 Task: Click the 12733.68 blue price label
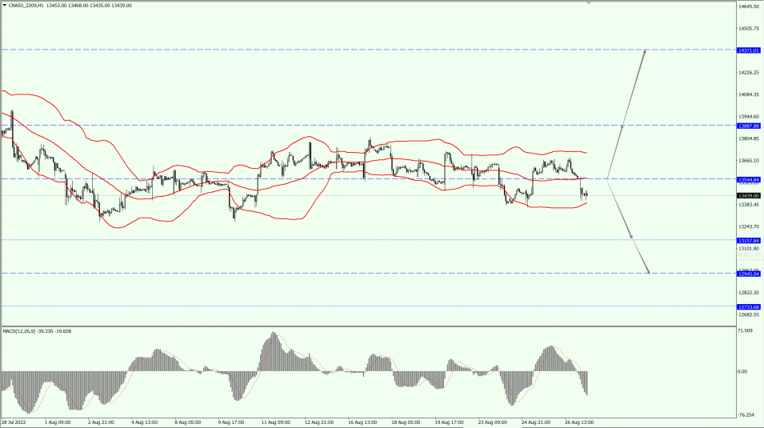(x=748, y=306)
